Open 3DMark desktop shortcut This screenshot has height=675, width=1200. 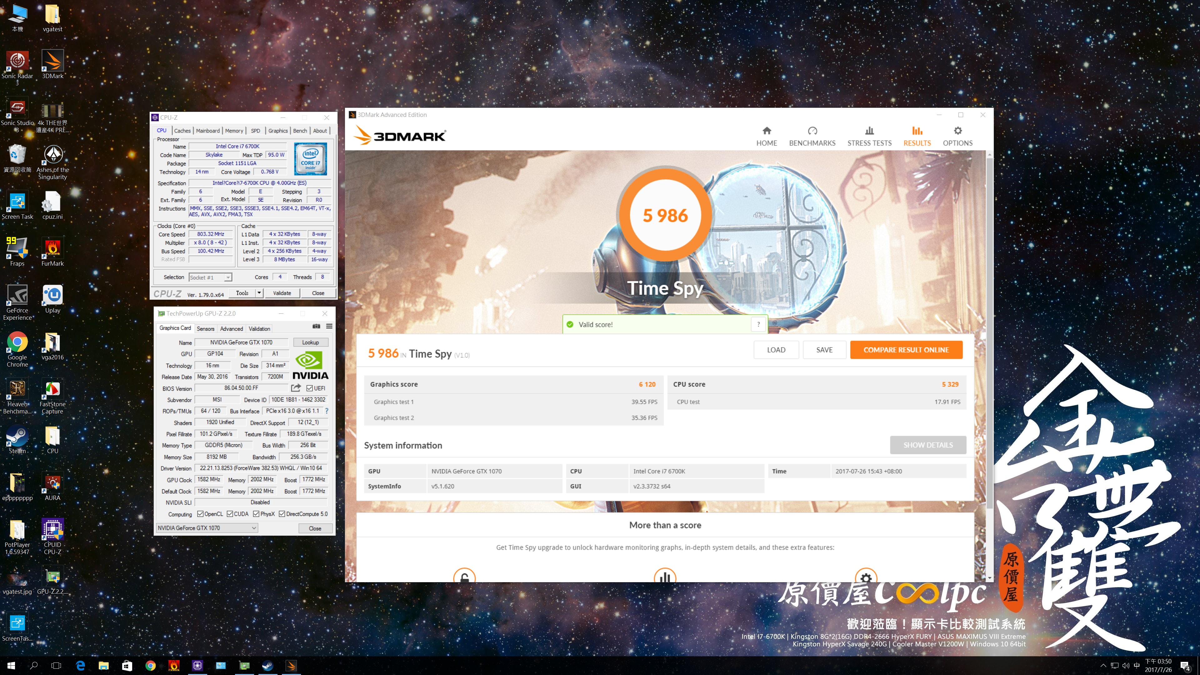tap(52, 64)
